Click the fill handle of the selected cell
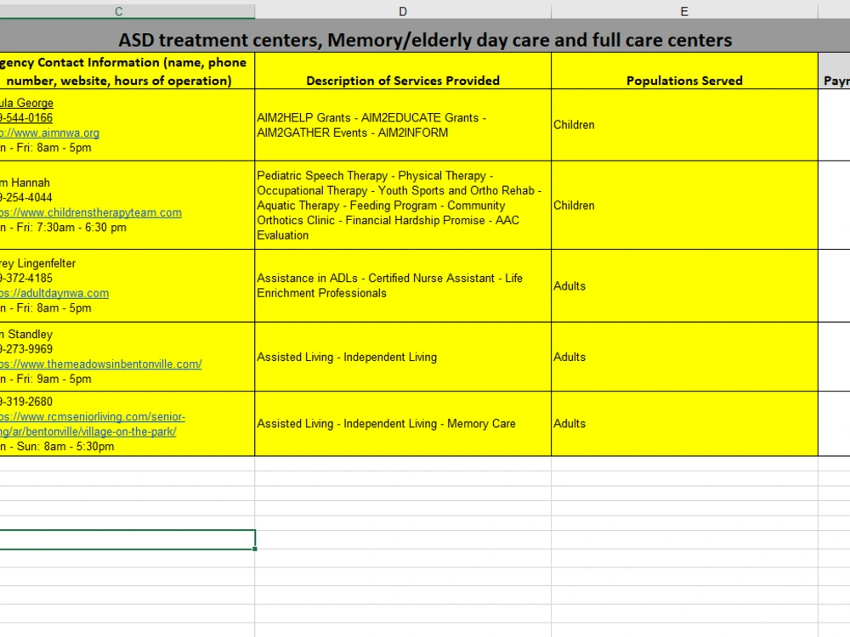The image size is (850, 637). (255, 550)
